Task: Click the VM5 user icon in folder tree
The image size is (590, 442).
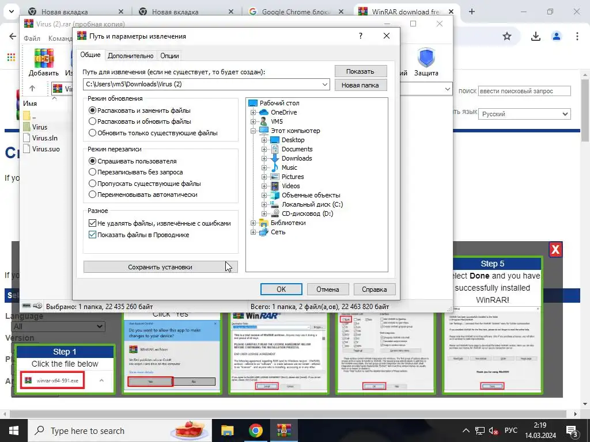Action: pyautogui.click(x=264, y=121)
